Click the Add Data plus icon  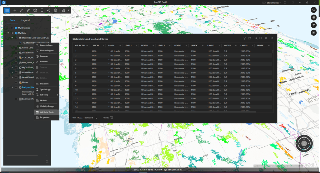(15, 10)
